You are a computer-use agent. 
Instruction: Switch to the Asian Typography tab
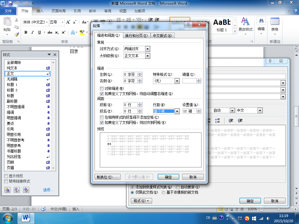162,36
